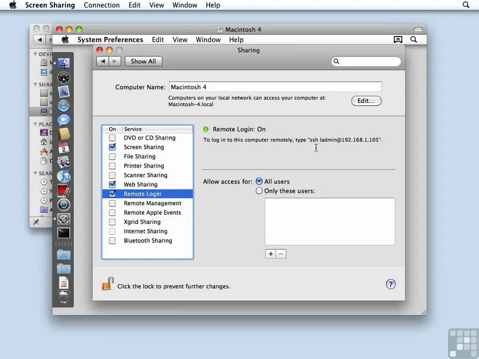Launch Terminal from the Dock
Screen dimensions: 479x359
point(64,233)
